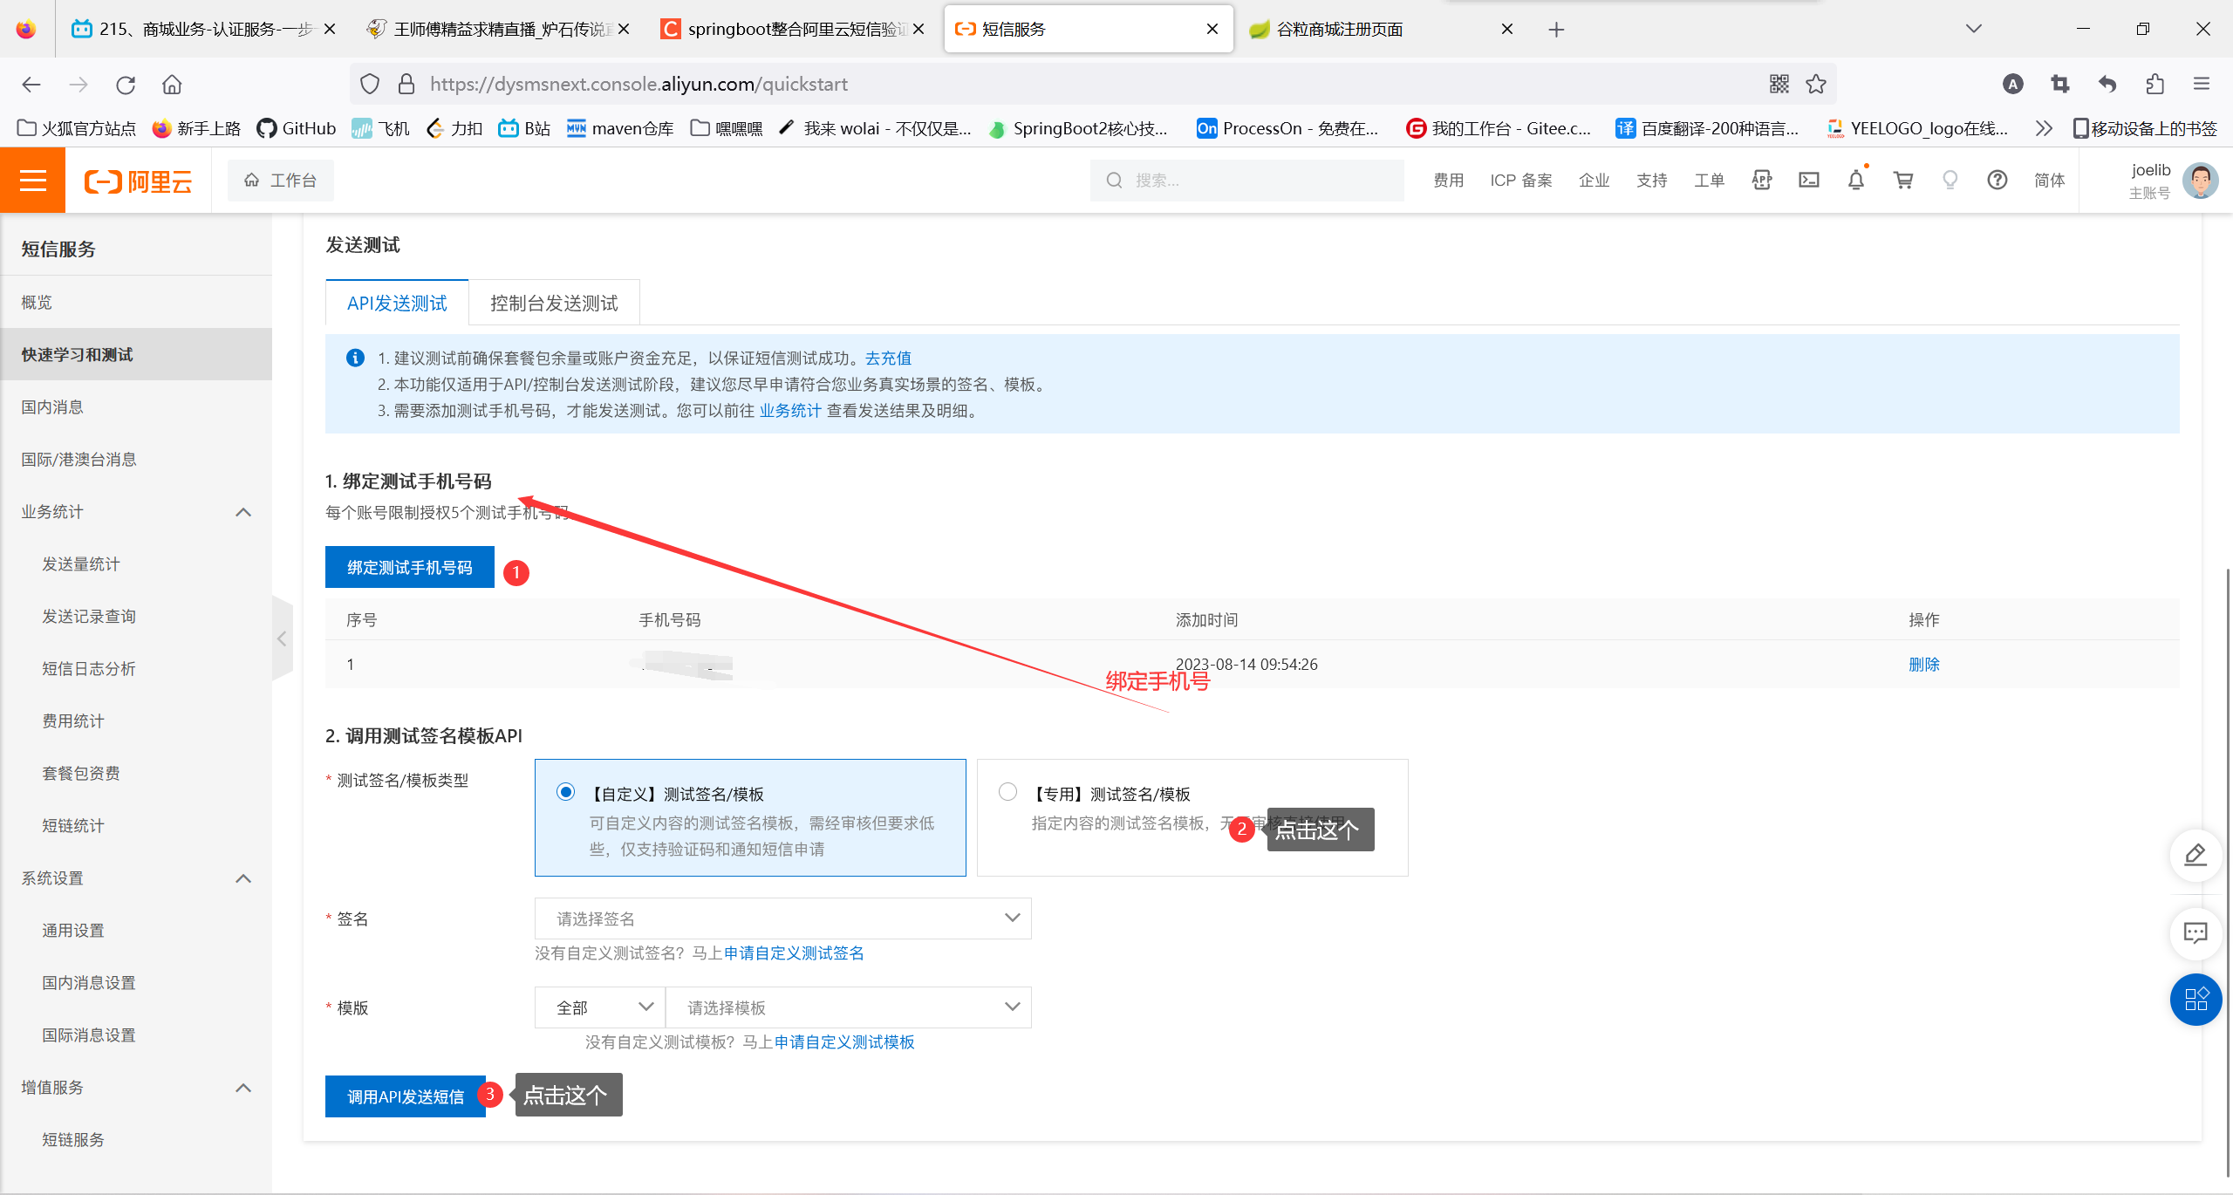The height and width of the screenshot is (1195, 2233).
Task: Click the 绑定测试手机号码 button
Action: (x=409, y=567)
